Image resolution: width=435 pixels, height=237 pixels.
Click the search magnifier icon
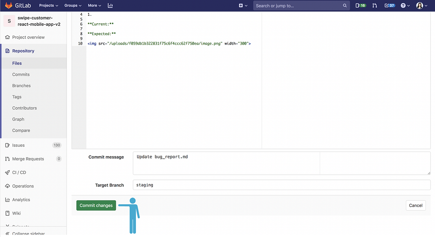point(344,6)
